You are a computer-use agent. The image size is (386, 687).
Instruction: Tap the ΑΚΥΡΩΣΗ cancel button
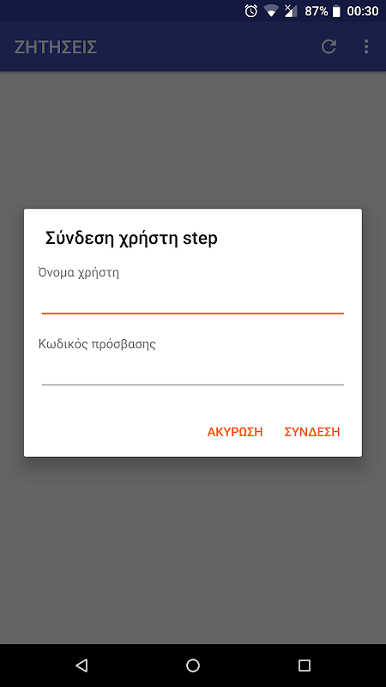pyautogui.click(x=235, y=432)
